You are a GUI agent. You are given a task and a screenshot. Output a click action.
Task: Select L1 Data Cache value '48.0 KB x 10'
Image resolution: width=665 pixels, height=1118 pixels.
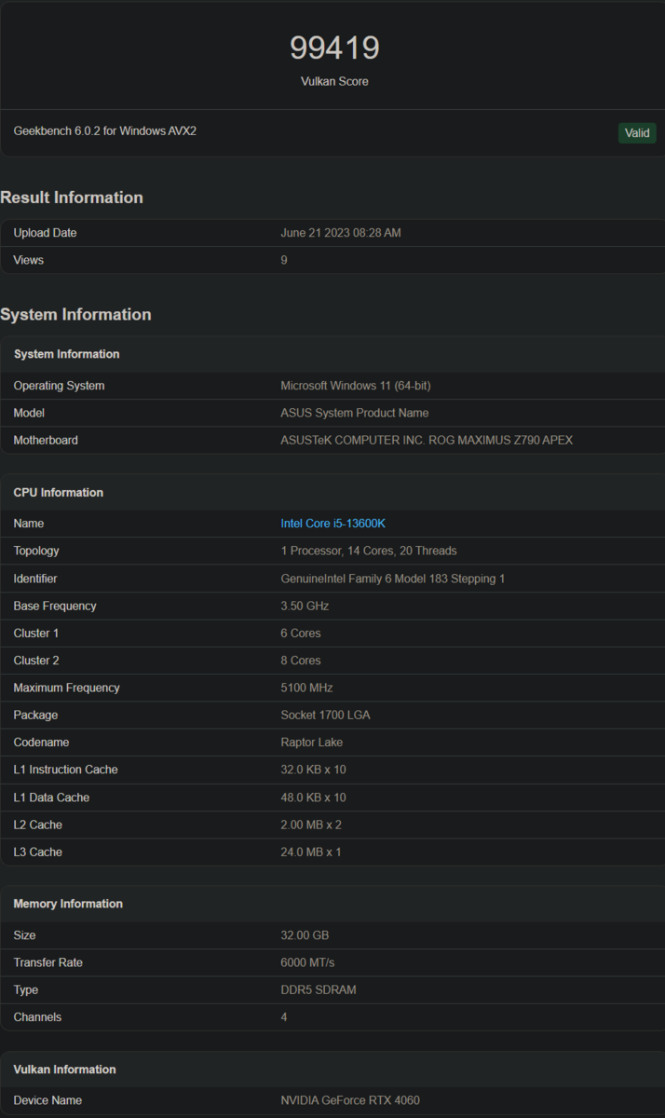[x=313, y=798]
